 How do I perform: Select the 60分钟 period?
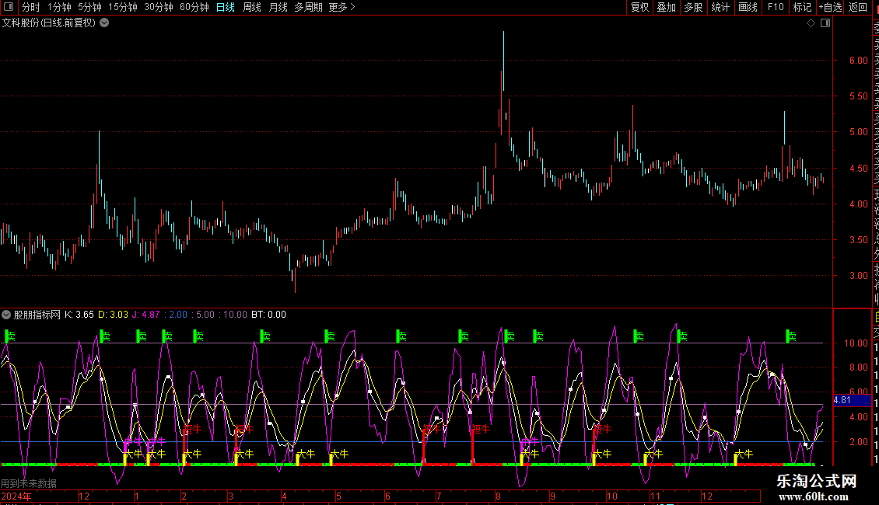pos(194,7)
